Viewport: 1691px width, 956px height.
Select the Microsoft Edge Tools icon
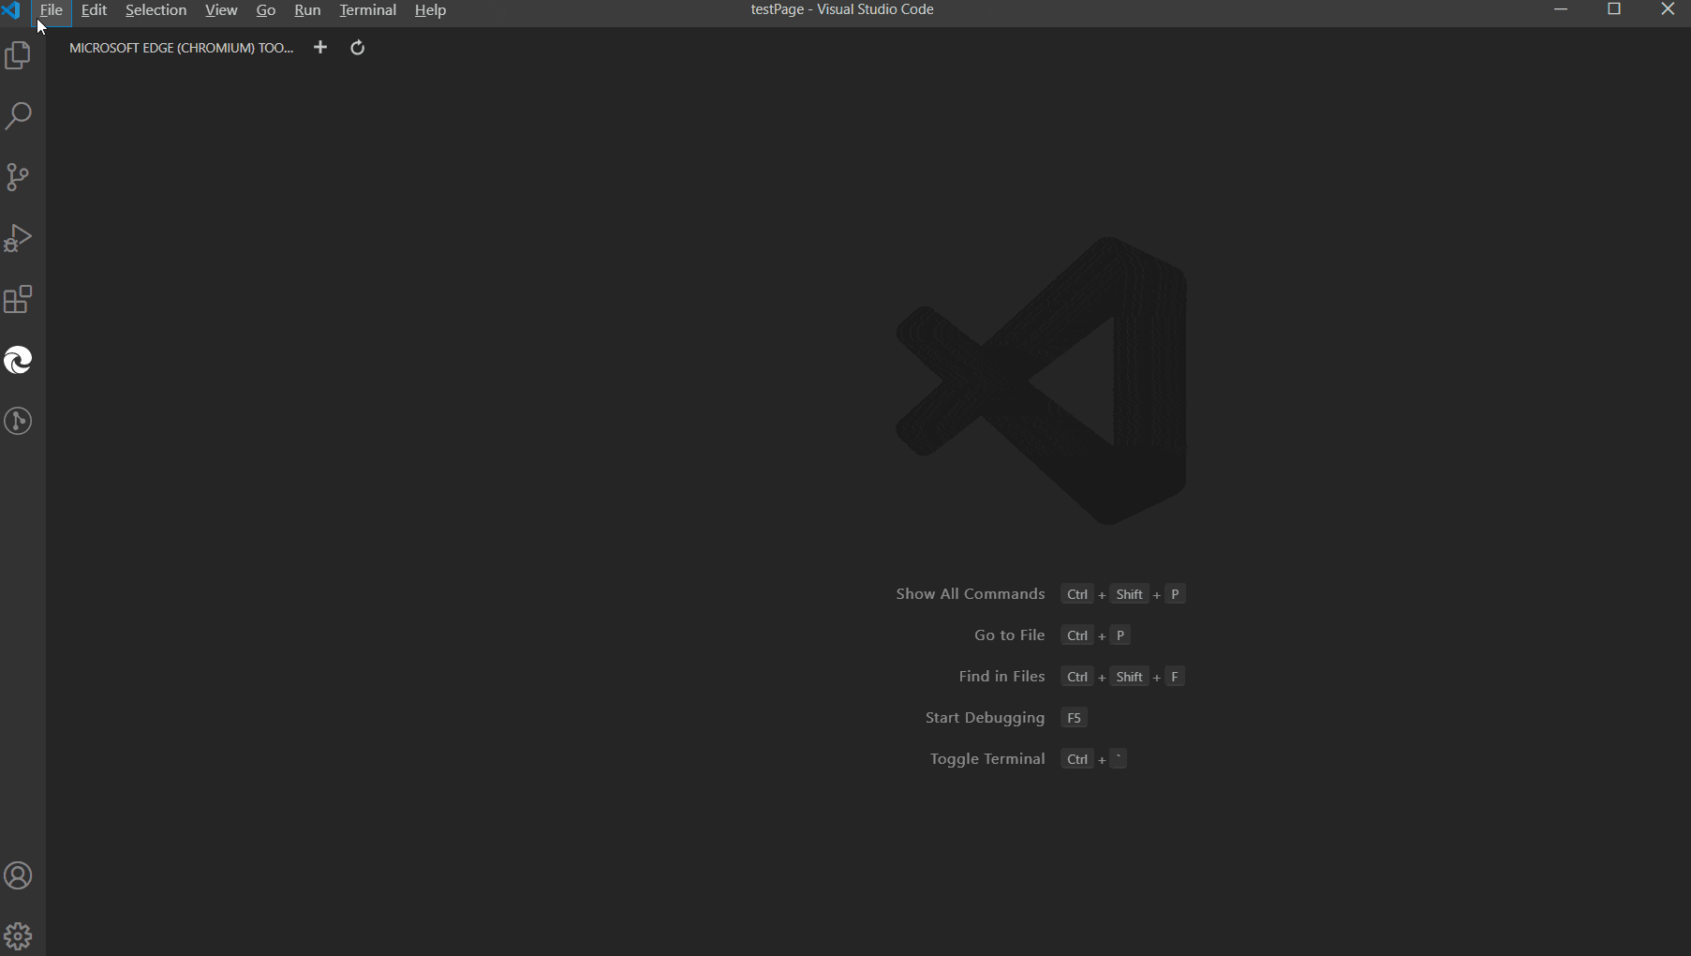[19, 360]
